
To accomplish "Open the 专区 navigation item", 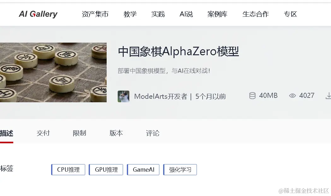I will [x=290, y=14].
